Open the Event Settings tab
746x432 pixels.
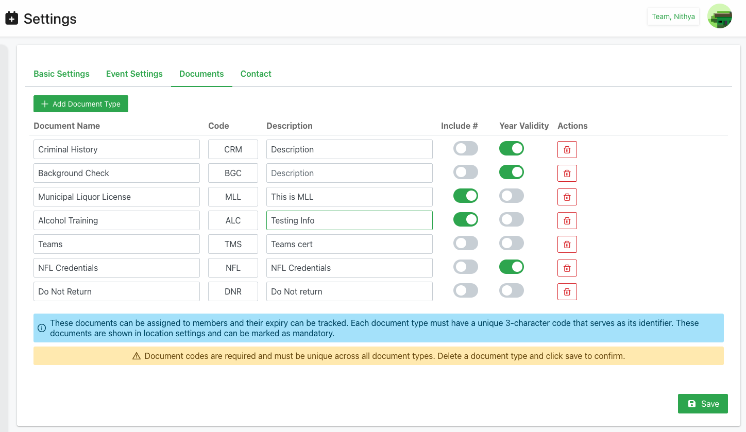point(134,74)
